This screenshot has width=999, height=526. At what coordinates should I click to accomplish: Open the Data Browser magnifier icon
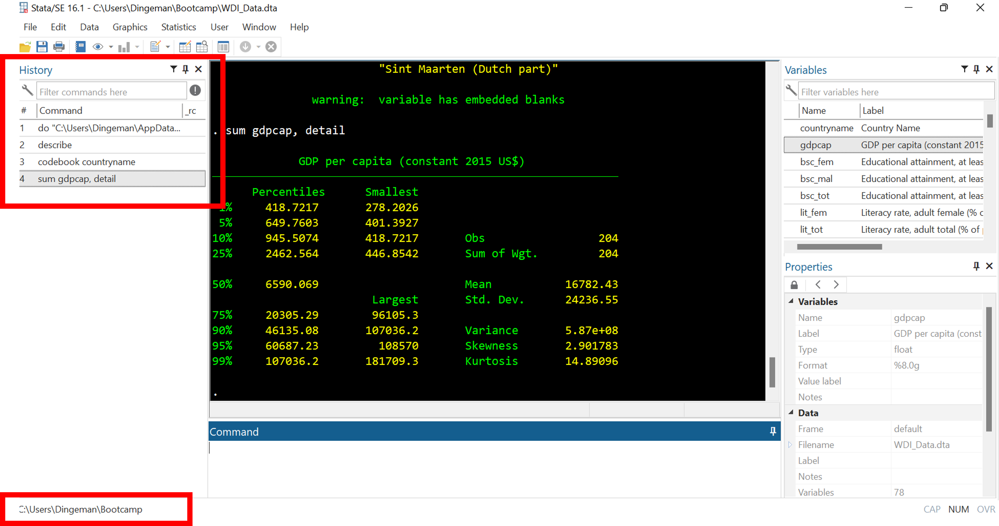coord(202,47)
